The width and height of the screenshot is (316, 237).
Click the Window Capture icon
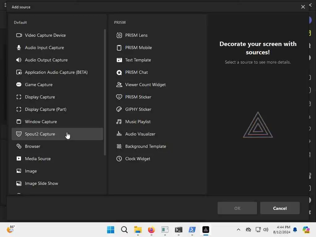pos(19,122)
